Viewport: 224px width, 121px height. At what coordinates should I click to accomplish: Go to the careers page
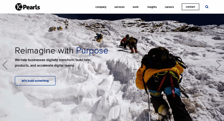click(x=169, y=7)
